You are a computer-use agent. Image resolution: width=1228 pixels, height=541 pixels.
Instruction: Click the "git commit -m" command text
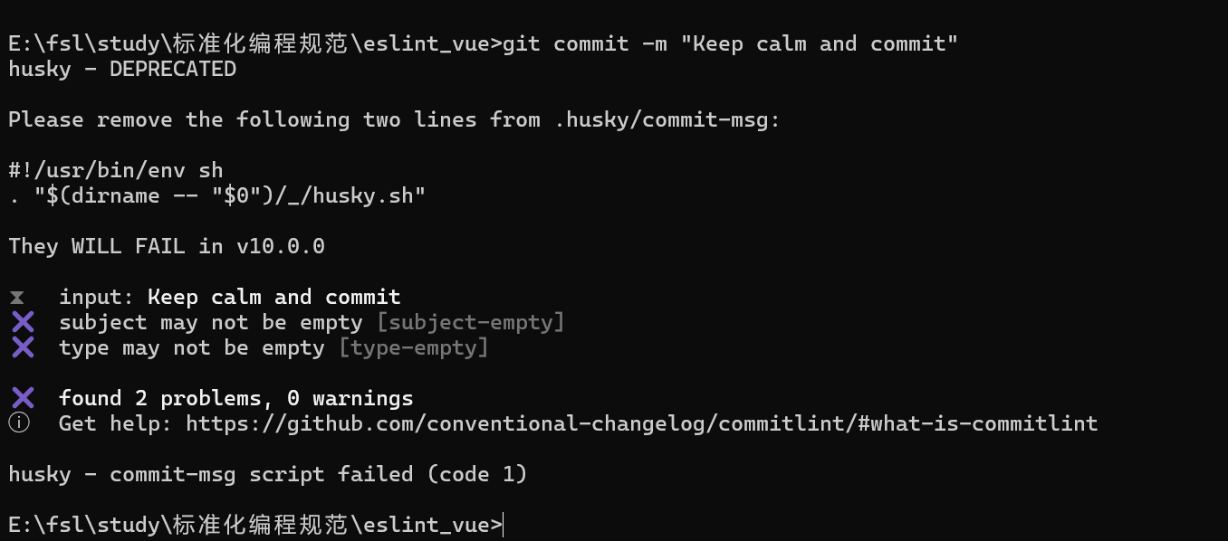click(584, 44)
